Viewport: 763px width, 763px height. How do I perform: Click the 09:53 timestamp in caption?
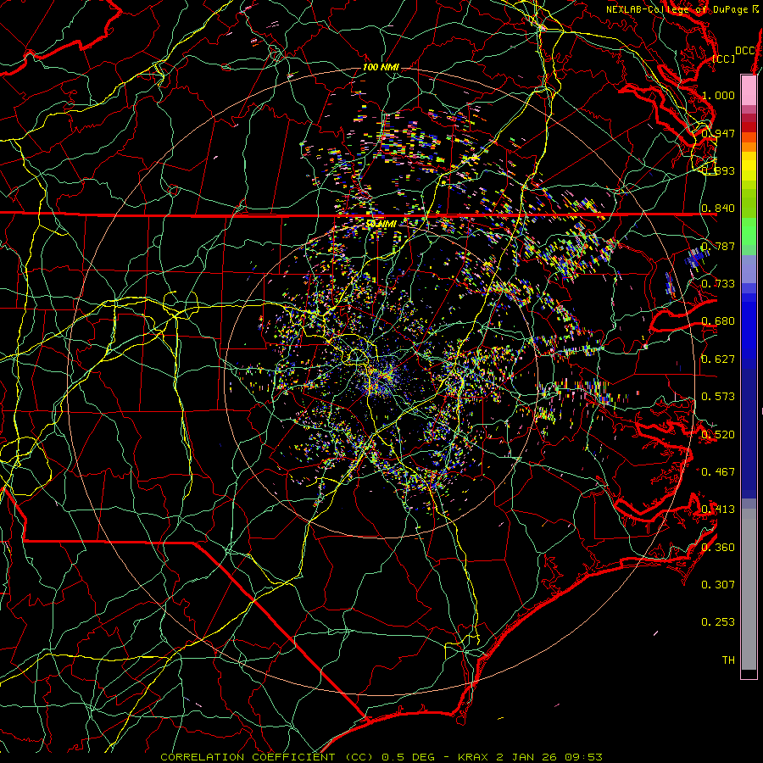pos(584,757)
